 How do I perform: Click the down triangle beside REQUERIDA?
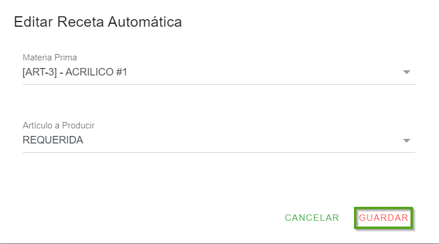406,141
